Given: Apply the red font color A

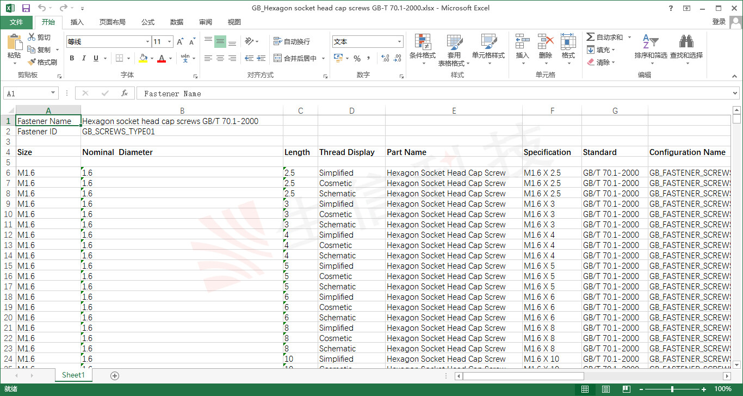Looking at the screenshot, I should coord(162,58).
